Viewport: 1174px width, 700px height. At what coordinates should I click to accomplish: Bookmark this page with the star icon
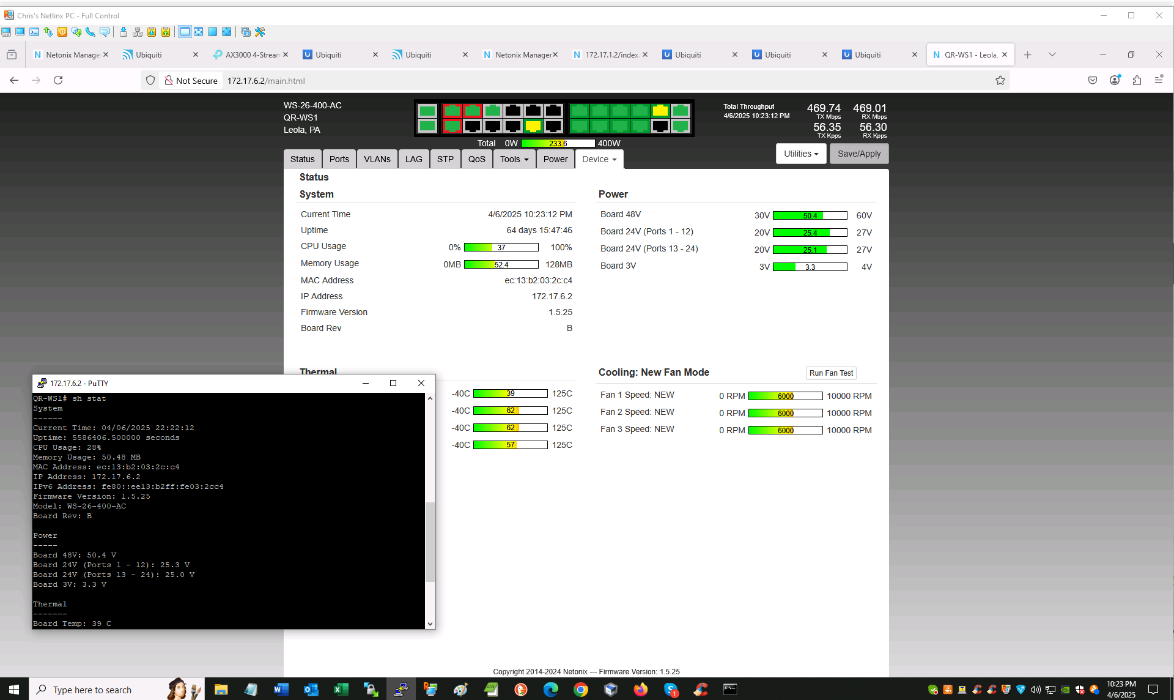(1000, 80)
